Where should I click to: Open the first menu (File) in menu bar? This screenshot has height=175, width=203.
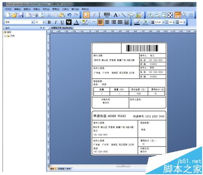point(8,9)
